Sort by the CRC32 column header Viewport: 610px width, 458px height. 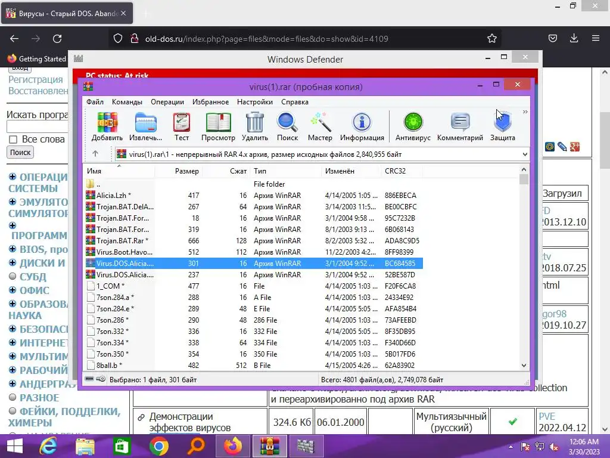(x=402, y=171)
